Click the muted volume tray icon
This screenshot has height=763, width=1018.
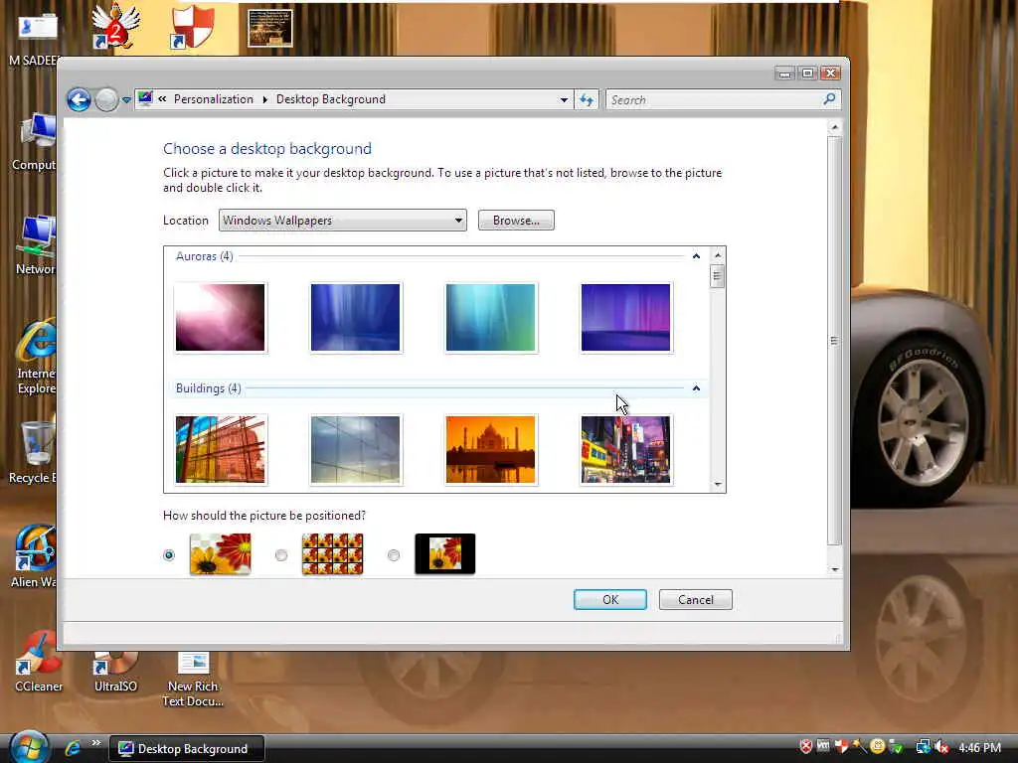click(x=940, y=747)
